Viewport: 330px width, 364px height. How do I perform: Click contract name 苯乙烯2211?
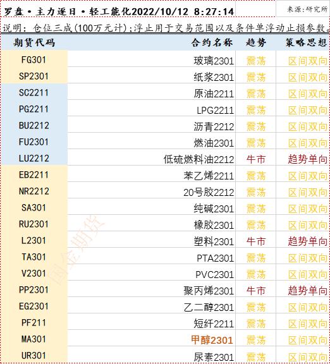(x=209, y=176)
